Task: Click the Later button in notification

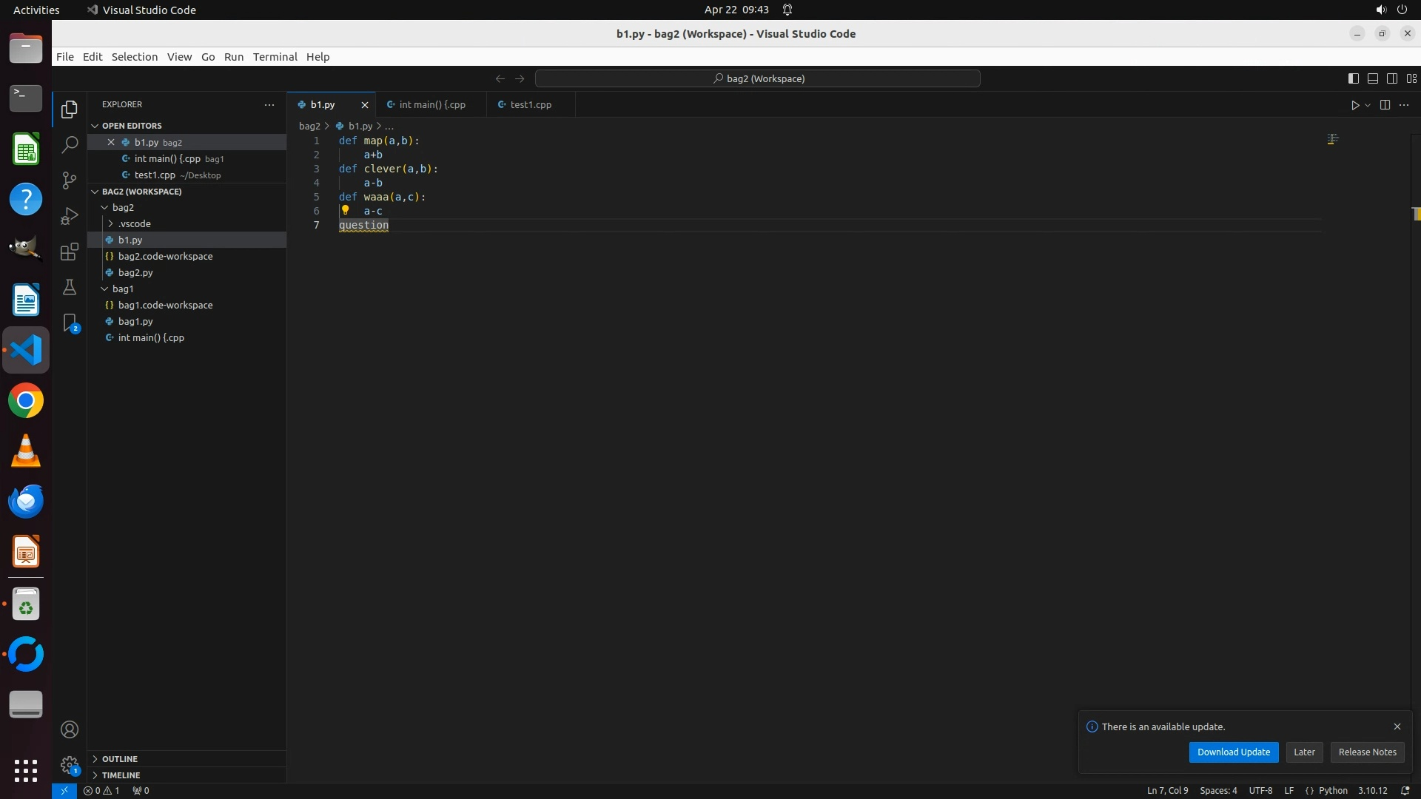Action: [1304, 752]
